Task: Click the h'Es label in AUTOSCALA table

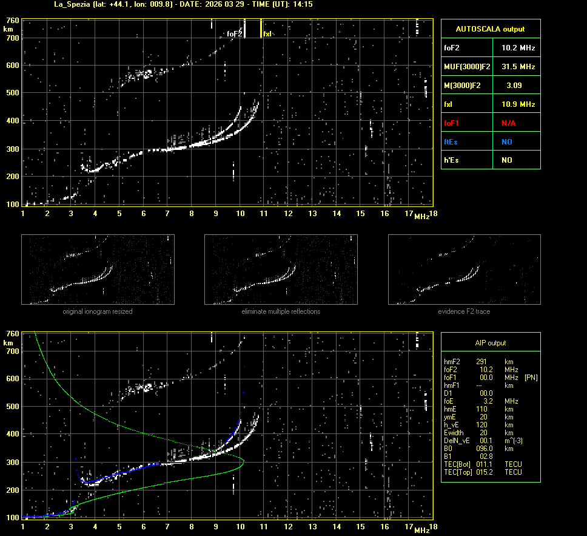Action: pos(452,160)
